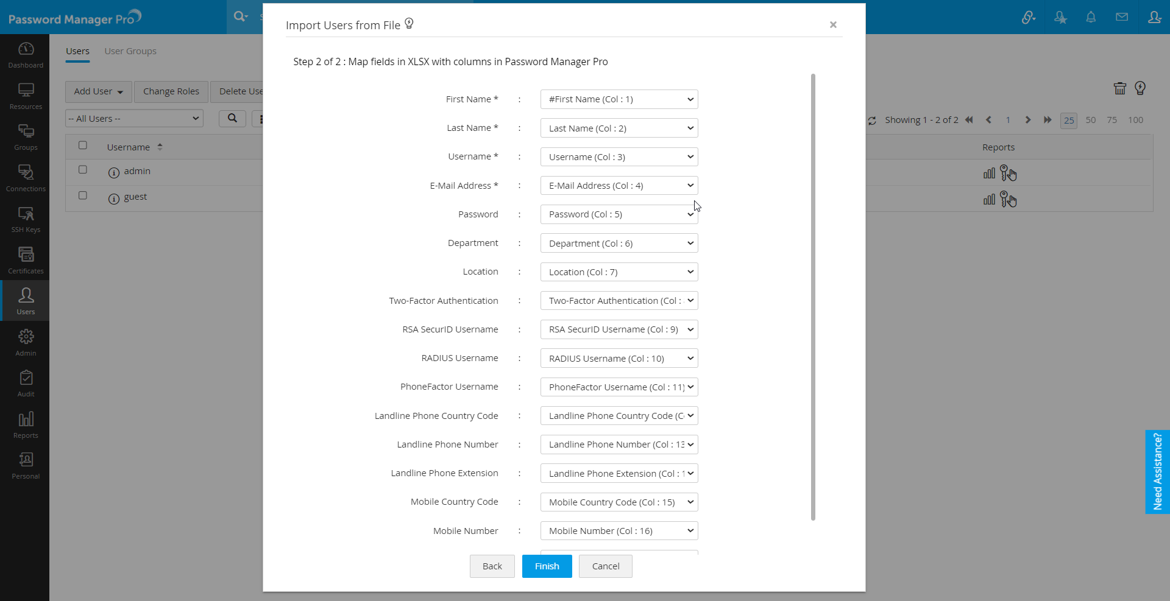Open Reports in the sidebar
1170x601 pixels.
[26, 425]
